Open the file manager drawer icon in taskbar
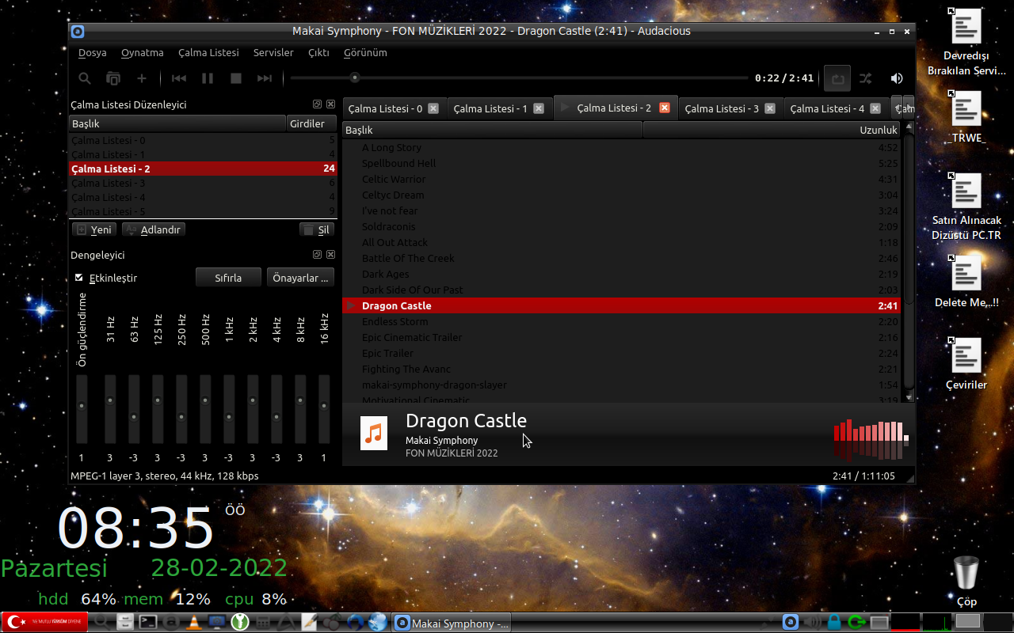 [x=125, y=623]
